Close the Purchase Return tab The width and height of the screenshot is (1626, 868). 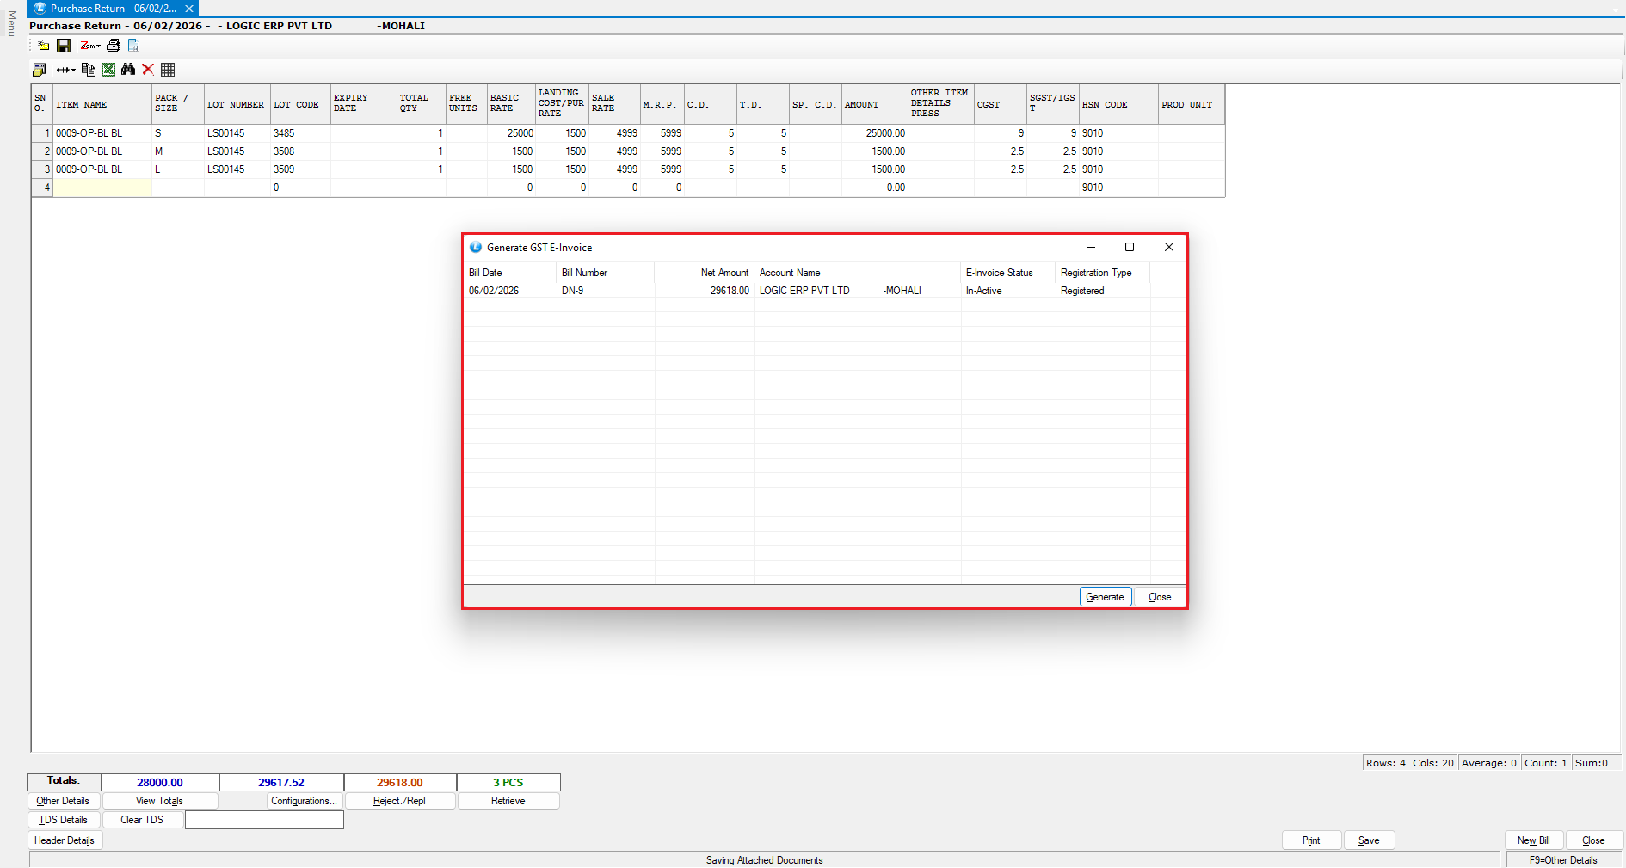pyautogui.click(x=189, y=9)
